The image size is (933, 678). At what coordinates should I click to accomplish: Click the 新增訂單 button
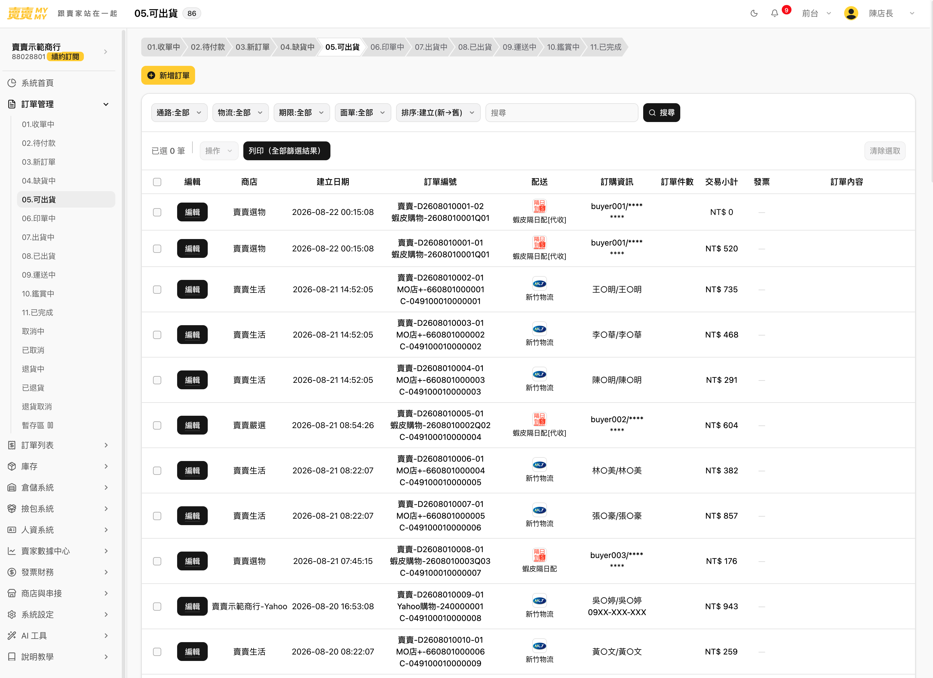pyautogui.click(x=168, y=76)
